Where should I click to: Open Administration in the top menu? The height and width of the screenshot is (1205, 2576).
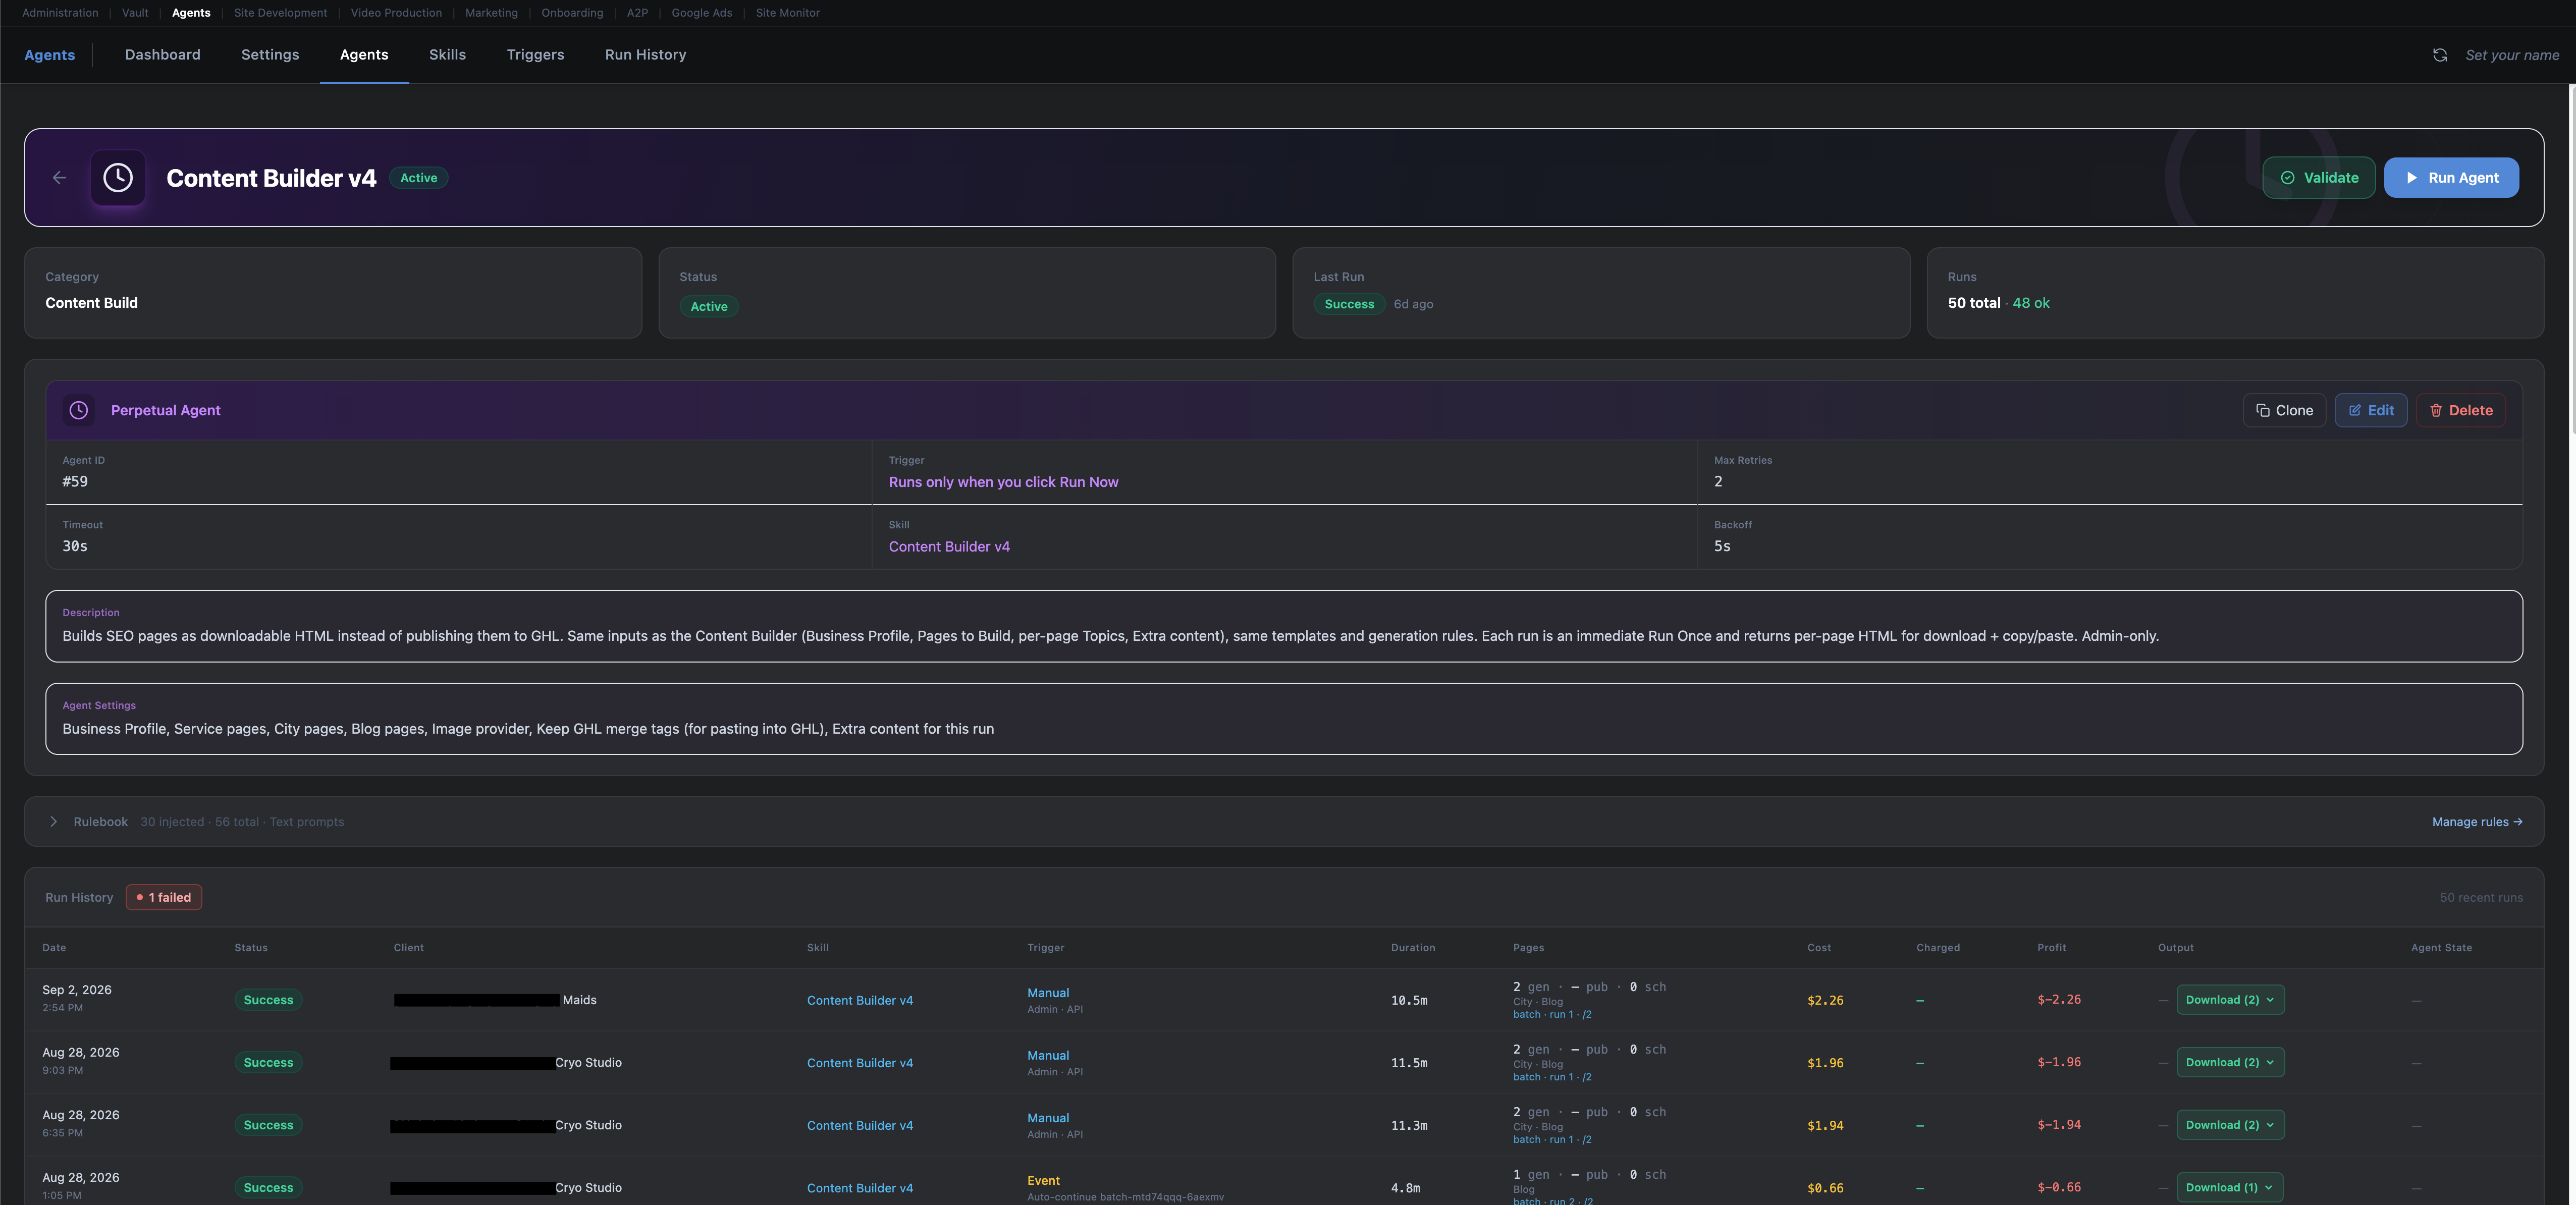[60, 13]
